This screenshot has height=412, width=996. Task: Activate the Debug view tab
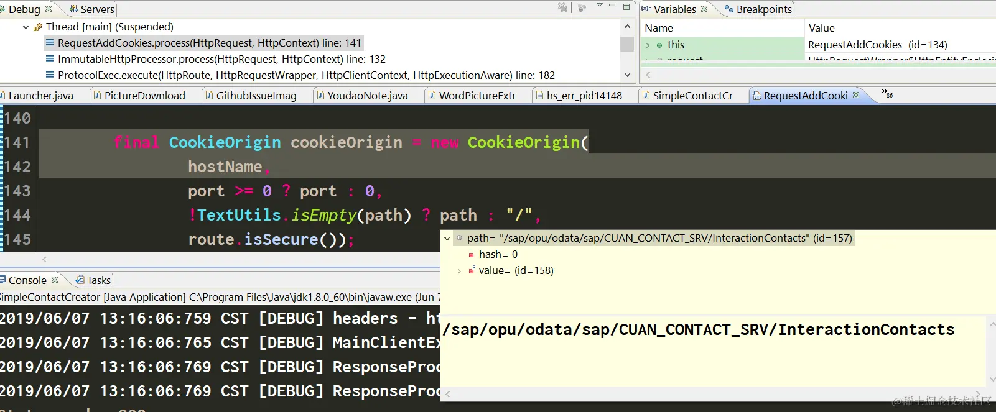(x=24, y=9)
